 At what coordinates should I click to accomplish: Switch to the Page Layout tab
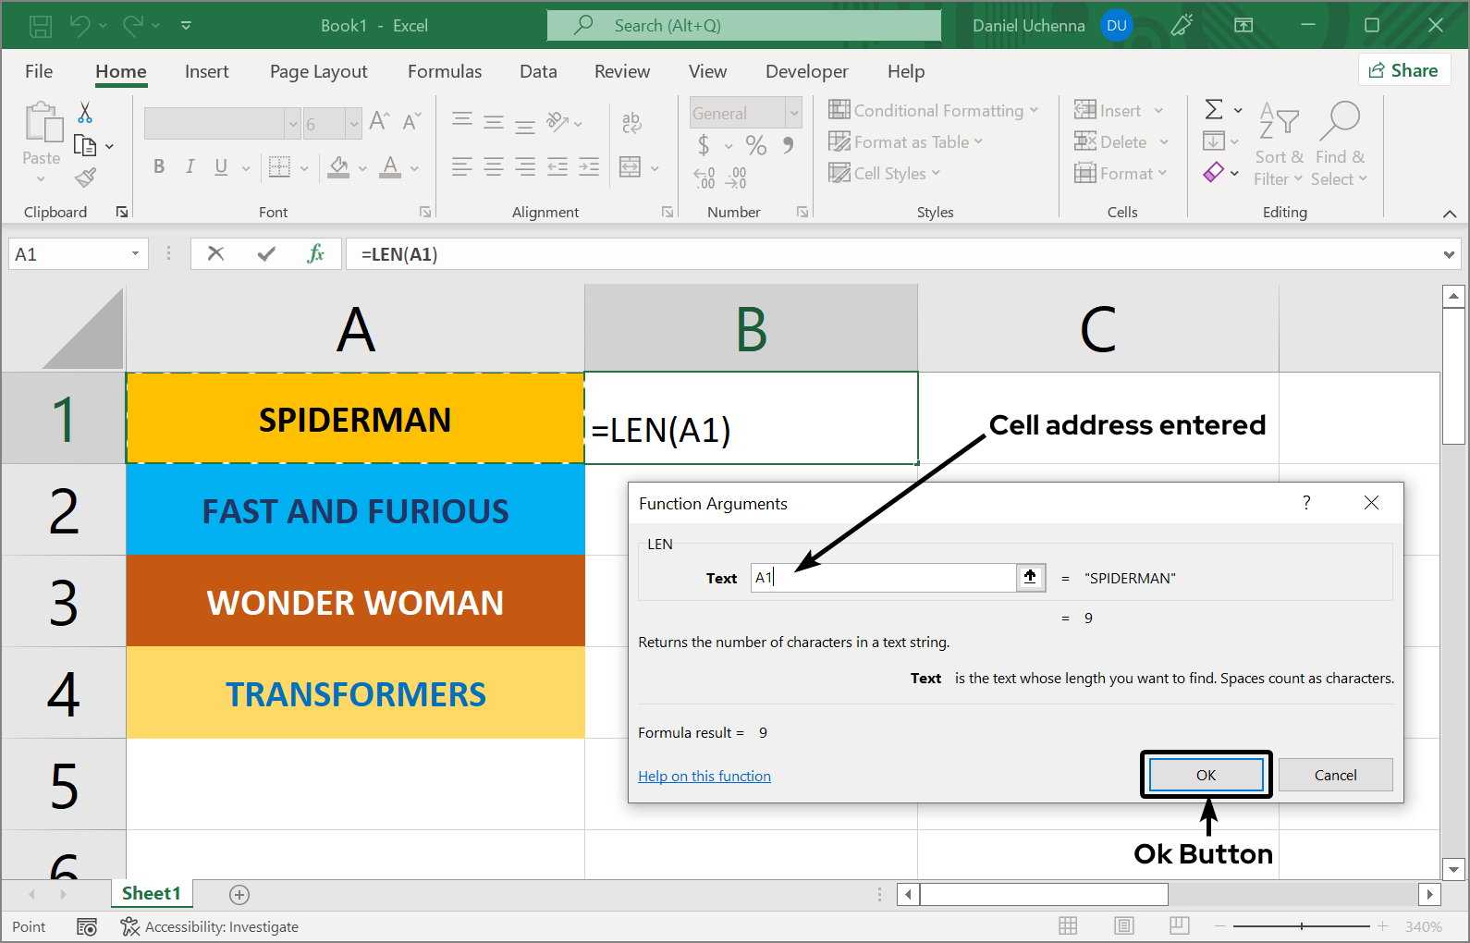(x=318, y=71)
